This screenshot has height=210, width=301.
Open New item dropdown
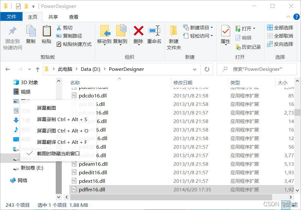pos(212,28)
